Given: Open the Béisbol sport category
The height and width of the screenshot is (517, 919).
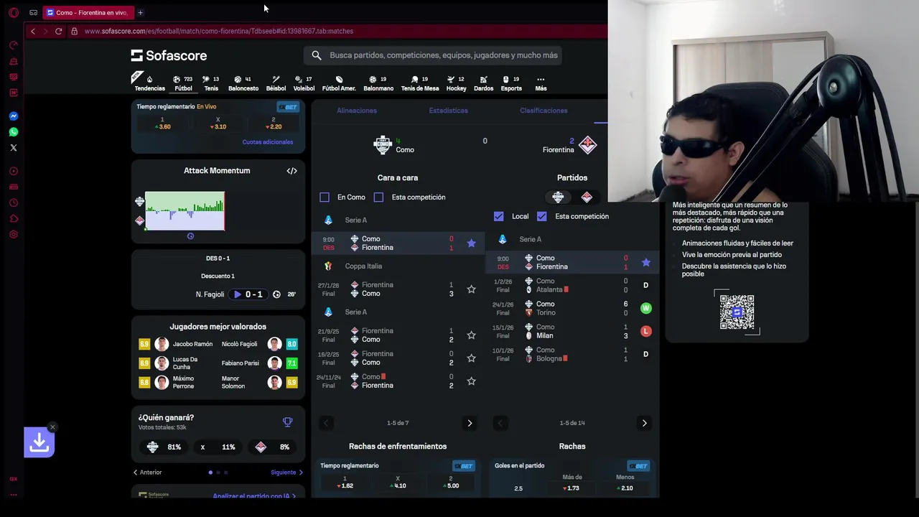Looking at the screenshot, I should pos(276,83).
